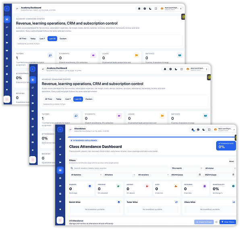Toggle dark mode moon icon in Attendance window
Image resolution: width=240 pixels, height=229 pixels.
pos(204,129)
